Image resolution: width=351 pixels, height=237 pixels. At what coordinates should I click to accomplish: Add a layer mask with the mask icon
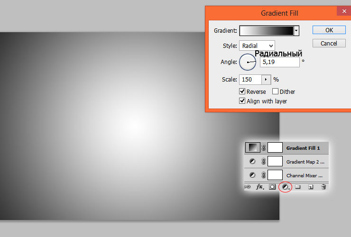272,187
